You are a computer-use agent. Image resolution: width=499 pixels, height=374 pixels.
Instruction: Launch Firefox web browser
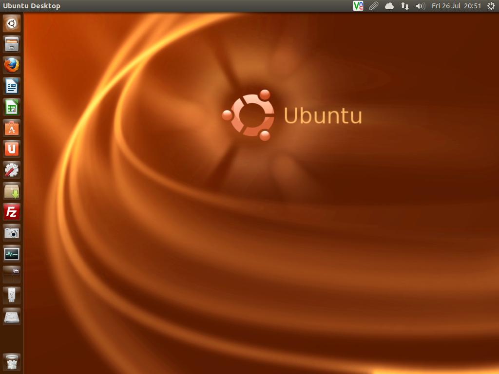click(x=12, y=65)
